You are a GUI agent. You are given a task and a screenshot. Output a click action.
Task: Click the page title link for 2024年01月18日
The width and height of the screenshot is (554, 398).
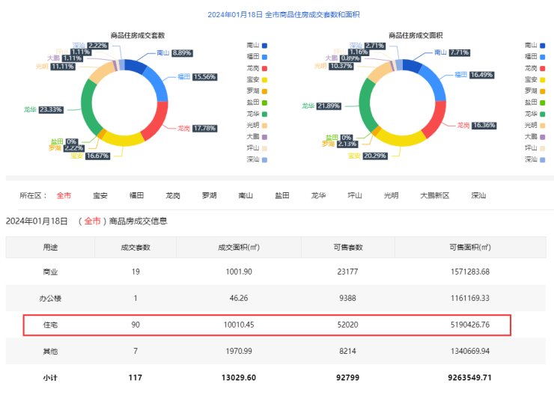(277, 14)
